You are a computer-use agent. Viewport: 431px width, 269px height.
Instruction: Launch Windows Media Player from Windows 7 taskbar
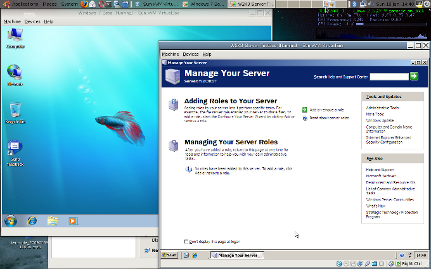coord(73,222)
